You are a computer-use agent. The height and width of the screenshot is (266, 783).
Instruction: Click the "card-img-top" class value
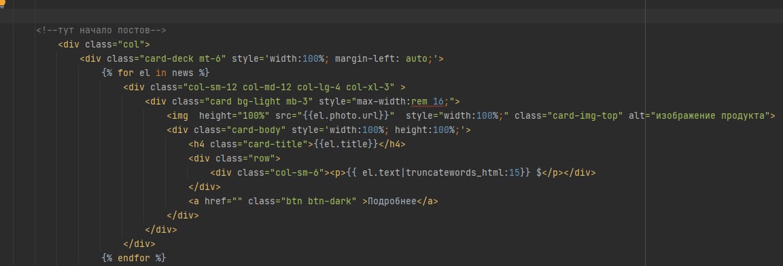(x=585, y=116)
